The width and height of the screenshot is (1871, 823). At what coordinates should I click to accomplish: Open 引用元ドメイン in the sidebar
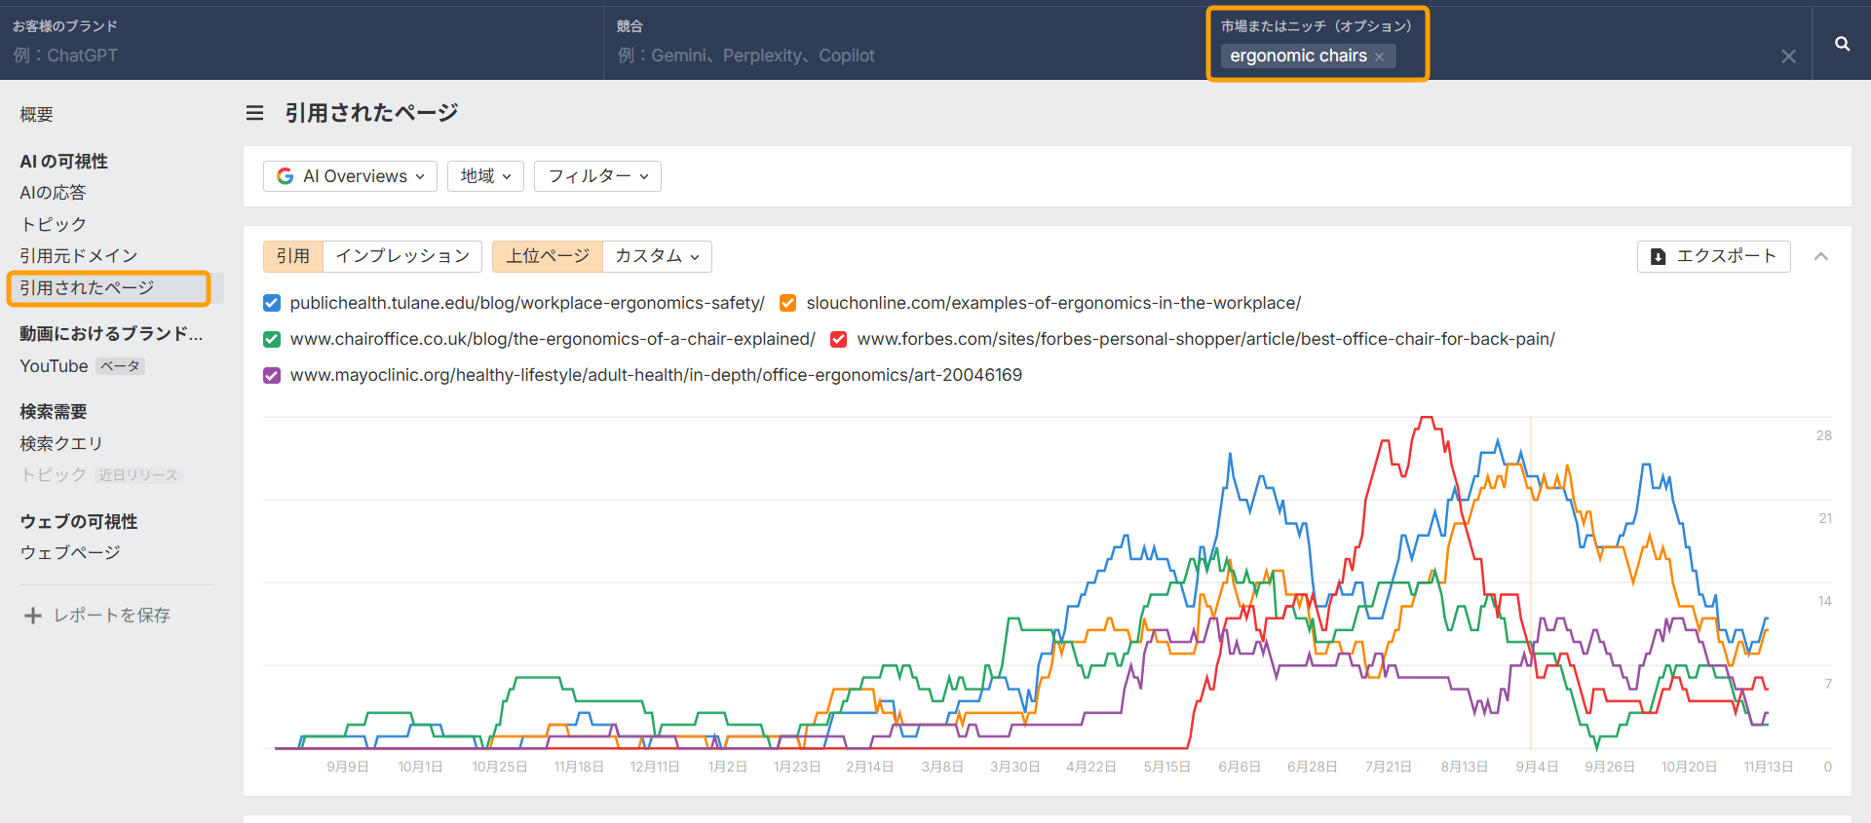79,255
